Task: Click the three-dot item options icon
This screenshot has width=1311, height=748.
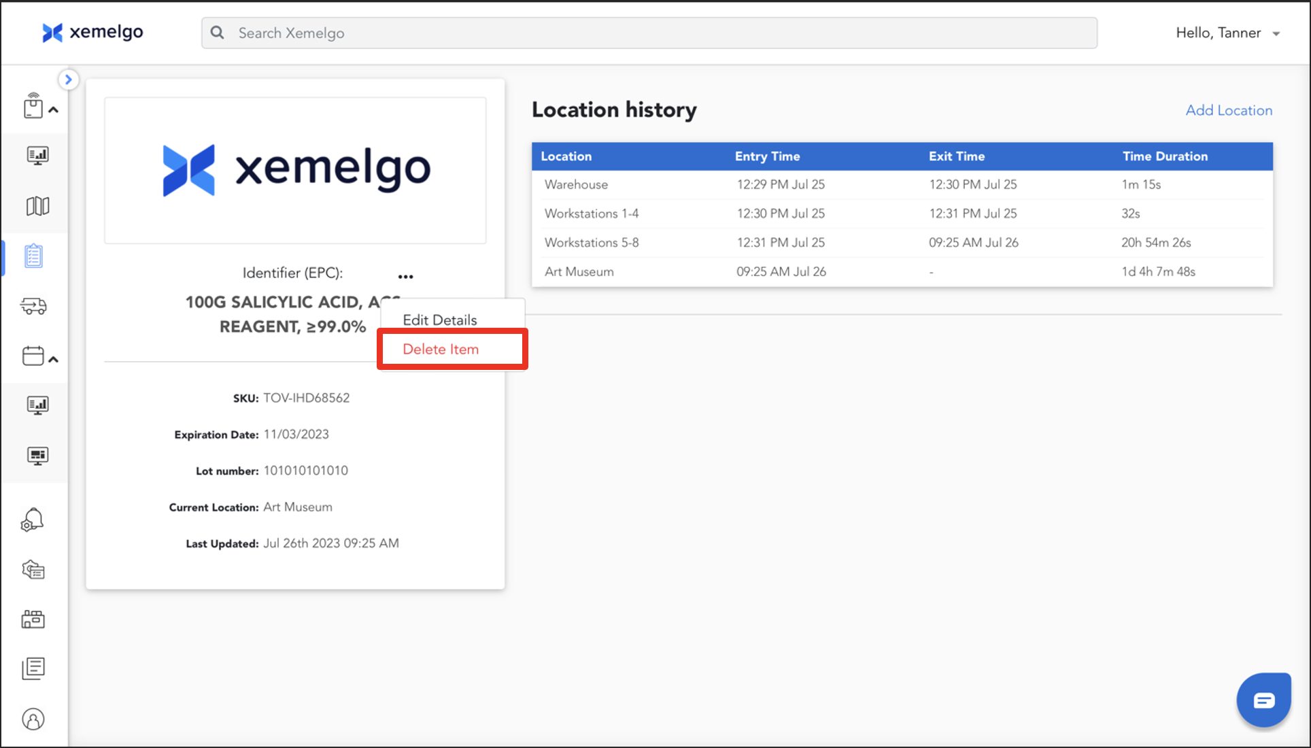Action: 406,276
